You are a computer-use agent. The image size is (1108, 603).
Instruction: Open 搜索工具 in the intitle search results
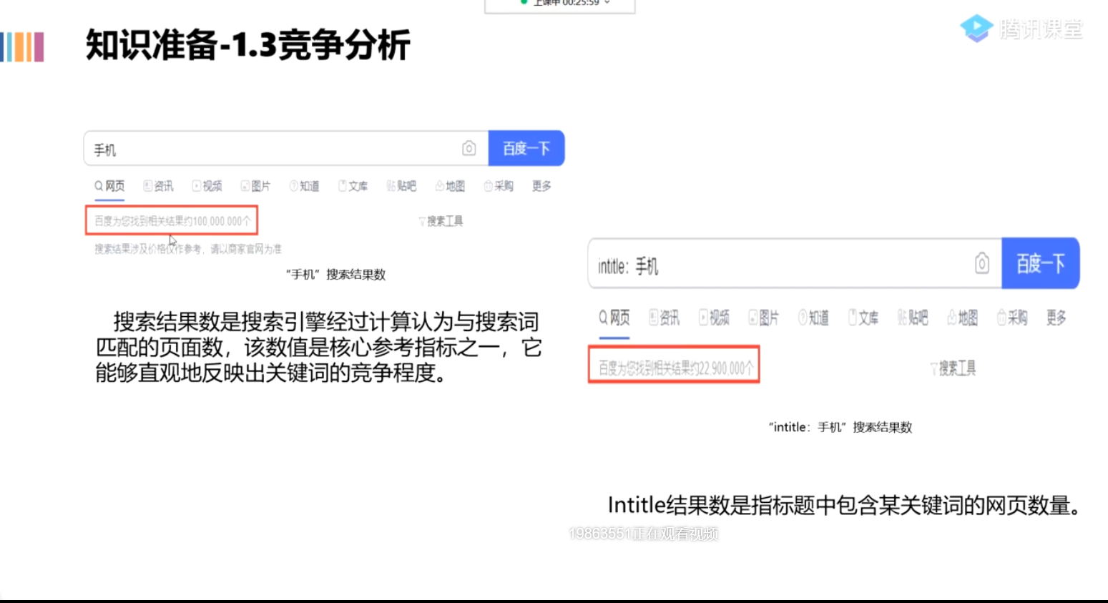(x=953, y=368)
